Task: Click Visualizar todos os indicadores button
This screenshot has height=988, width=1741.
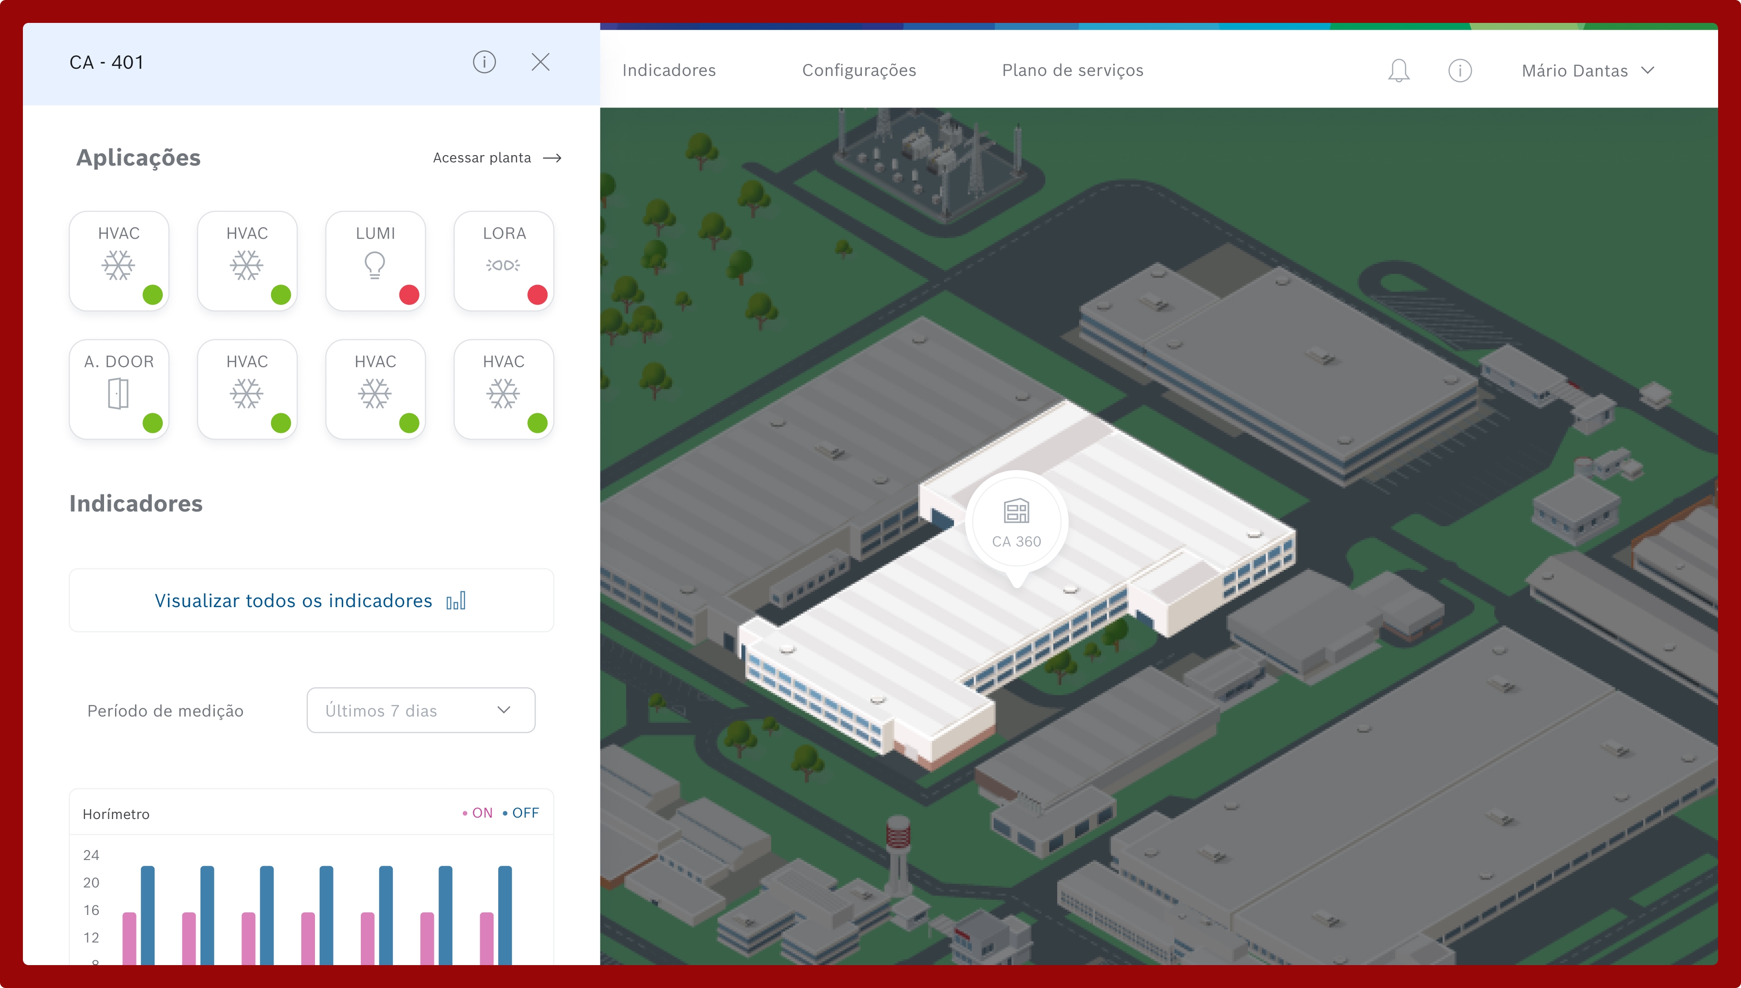Action: [x=312, y=600]
